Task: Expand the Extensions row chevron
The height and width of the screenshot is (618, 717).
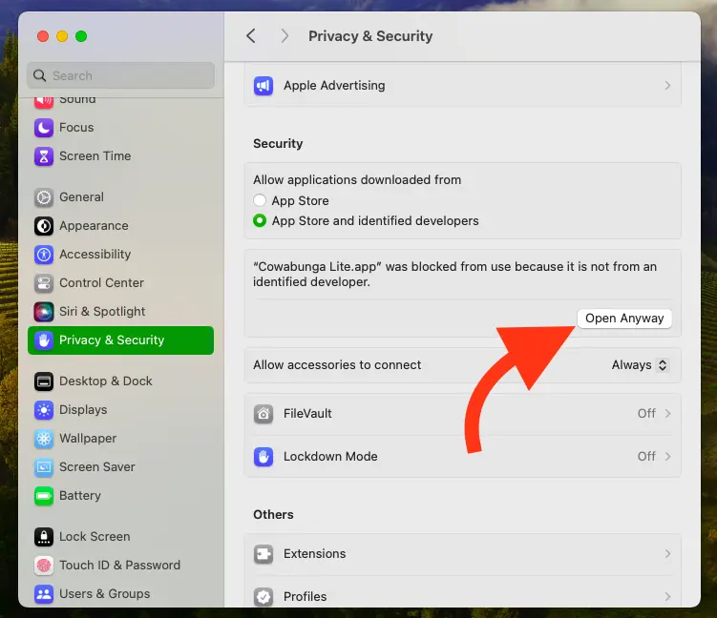Action: coord(667,553)
